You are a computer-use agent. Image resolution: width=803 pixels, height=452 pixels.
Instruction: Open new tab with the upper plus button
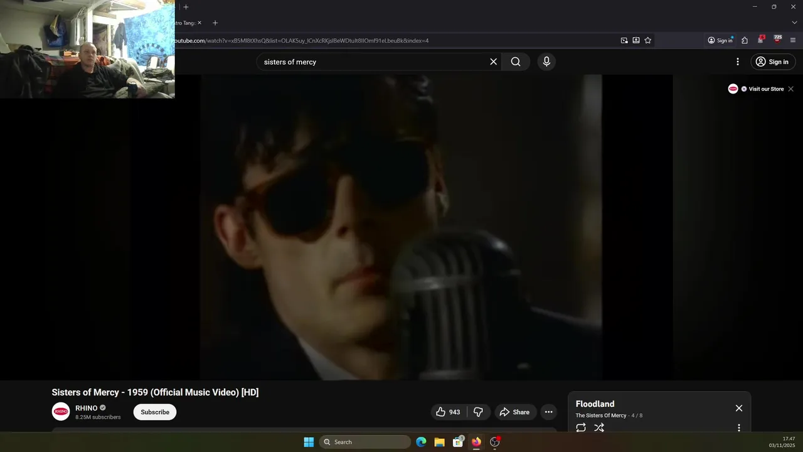pyautogui.click(x=186, y=7)
